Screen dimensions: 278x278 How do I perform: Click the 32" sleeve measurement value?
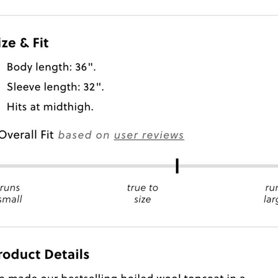pos(93,87)
